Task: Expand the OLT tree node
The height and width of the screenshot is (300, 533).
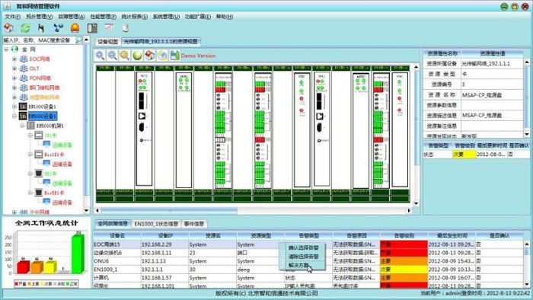Action: 14,69
